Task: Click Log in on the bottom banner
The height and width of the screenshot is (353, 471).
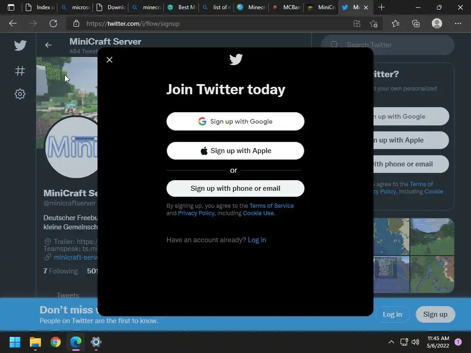Action: pos(392,314)
